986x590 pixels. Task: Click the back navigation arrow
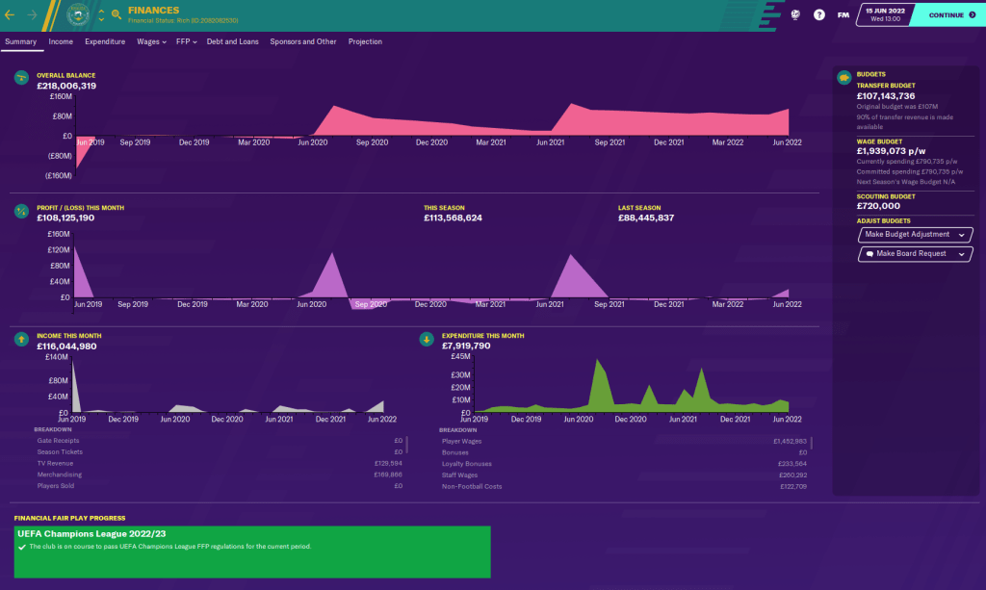pos(11,14)
